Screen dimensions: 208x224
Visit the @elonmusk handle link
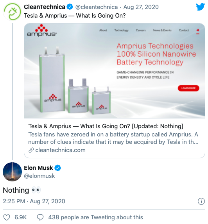pyautogui.click(x=39, y=176)
